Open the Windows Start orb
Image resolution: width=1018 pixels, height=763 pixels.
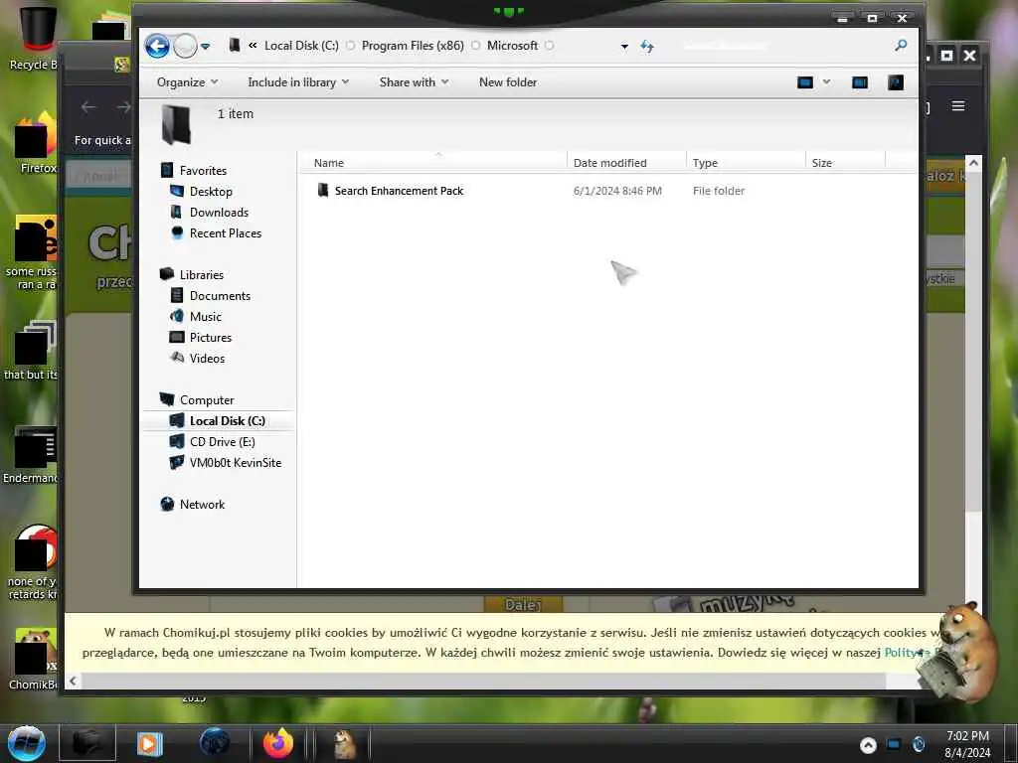[27, 743]
